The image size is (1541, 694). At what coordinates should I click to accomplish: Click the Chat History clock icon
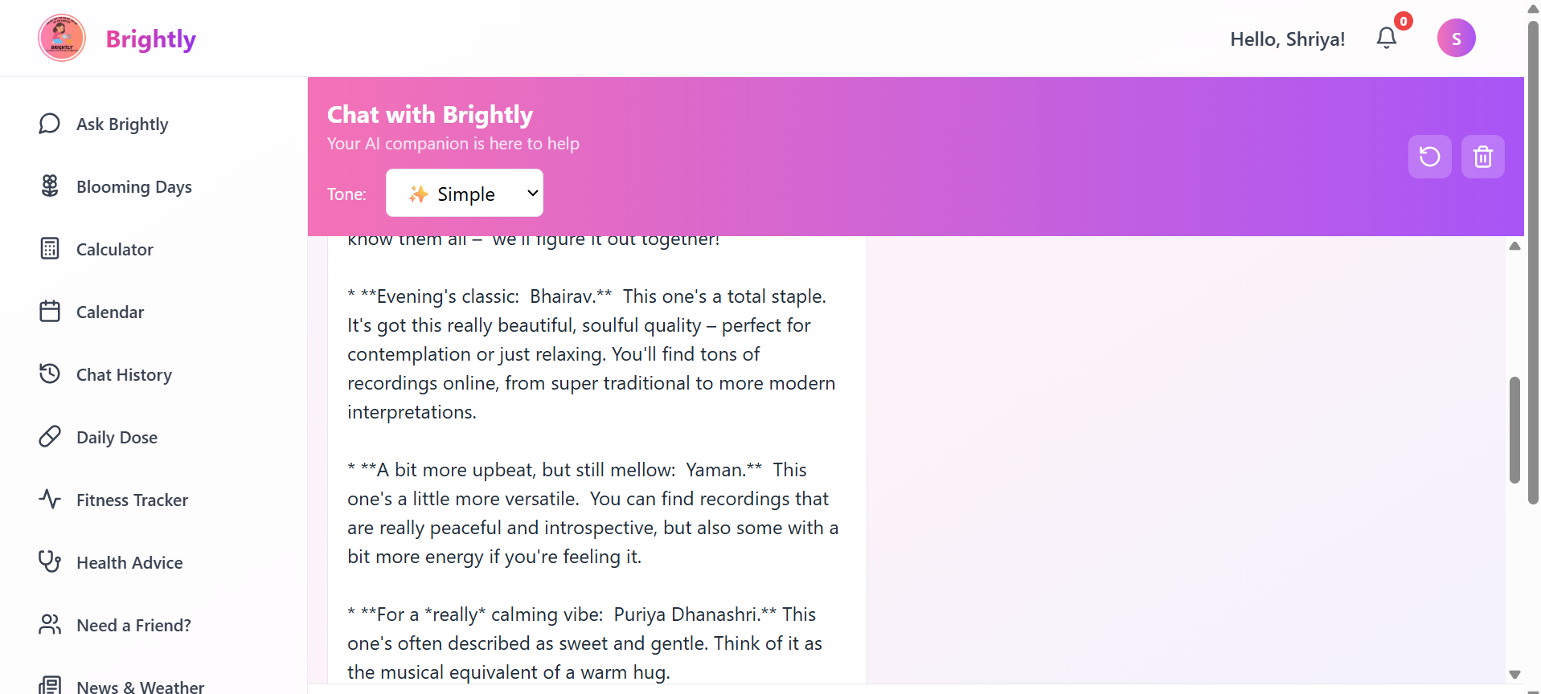(49, 374)
